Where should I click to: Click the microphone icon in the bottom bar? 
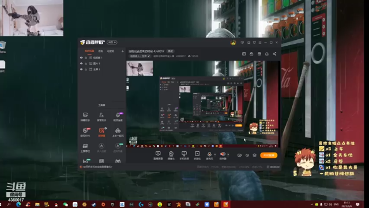coord(209,154)
